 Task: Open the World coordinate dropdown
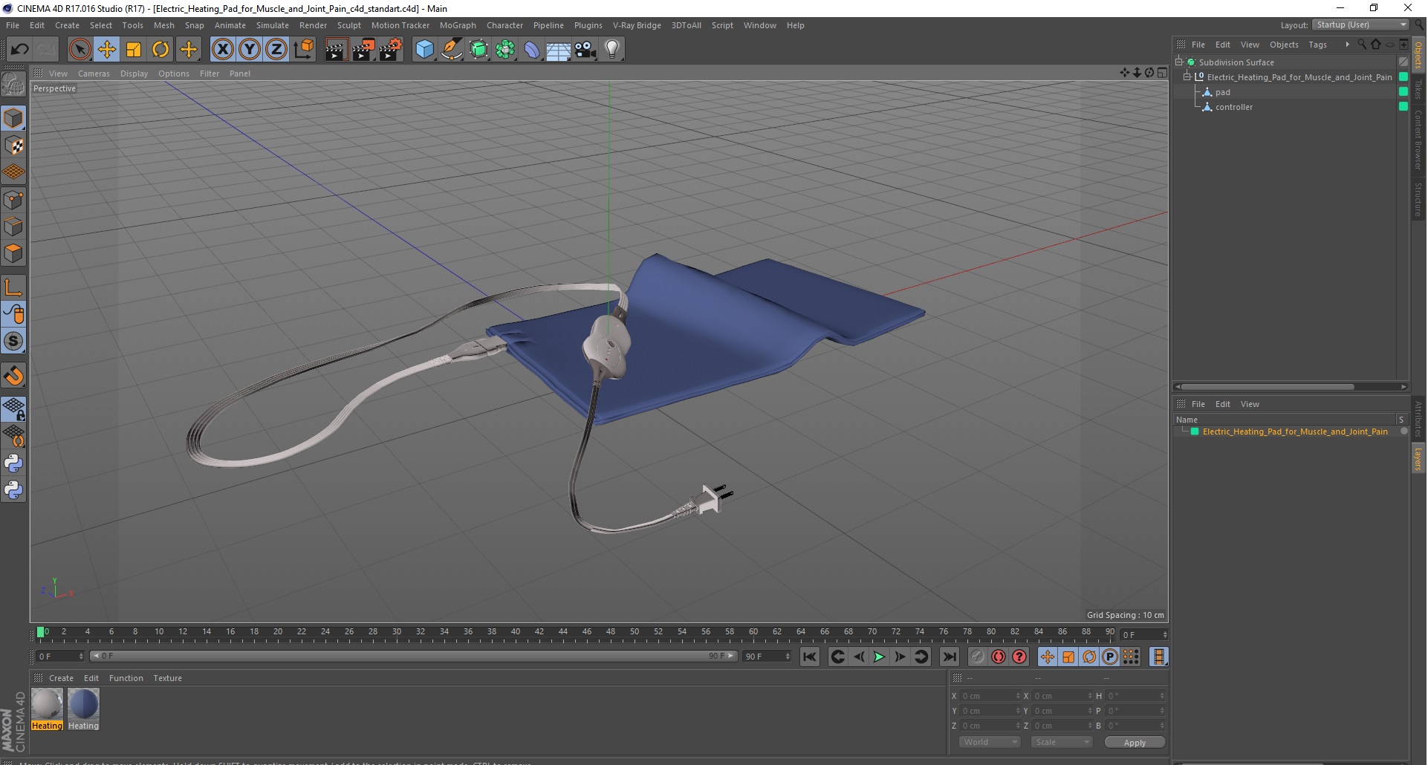point(990,742)
